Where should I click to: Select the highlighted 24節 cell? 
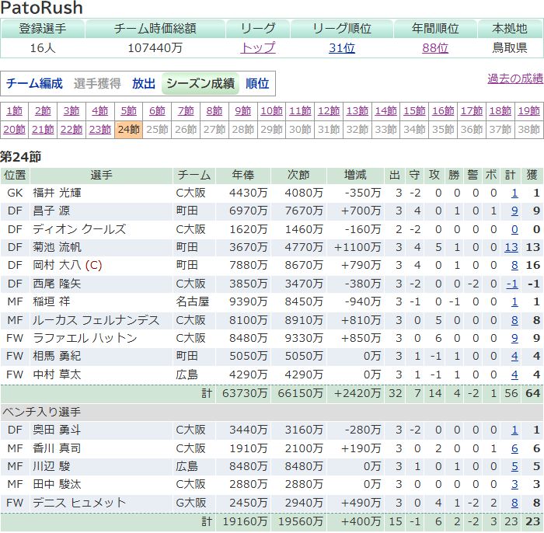coord(128,129)
